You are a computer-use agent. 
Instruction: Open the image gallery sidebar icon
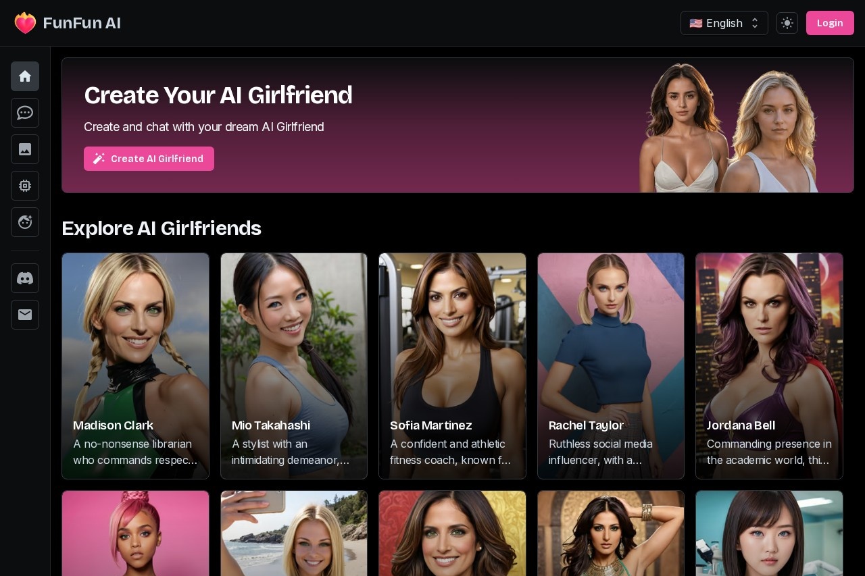(25, 149)
